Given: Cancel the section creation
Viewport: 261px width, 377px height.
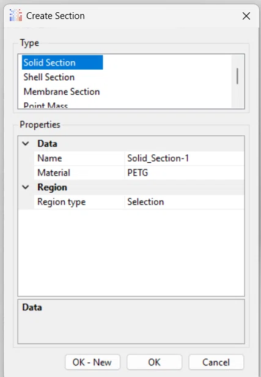Looking at the screenshot, I should 216,362.
